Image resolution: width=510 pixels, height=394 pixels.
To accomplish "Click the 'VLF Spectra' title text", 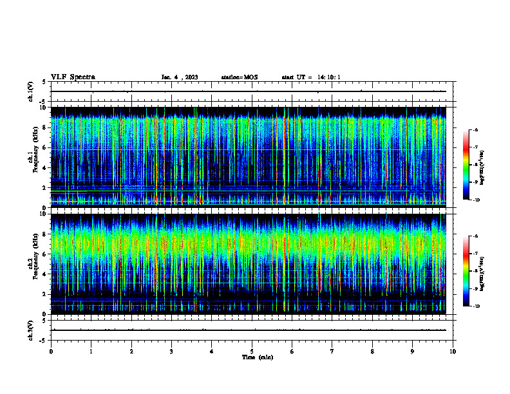I will tap(73, 77).
